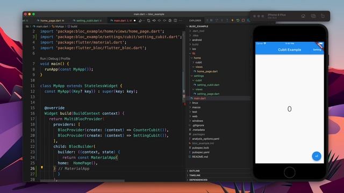Viewport: 344px width, 193px height.
Task: Open README.md in Explorer
Action: coord(200,157)
